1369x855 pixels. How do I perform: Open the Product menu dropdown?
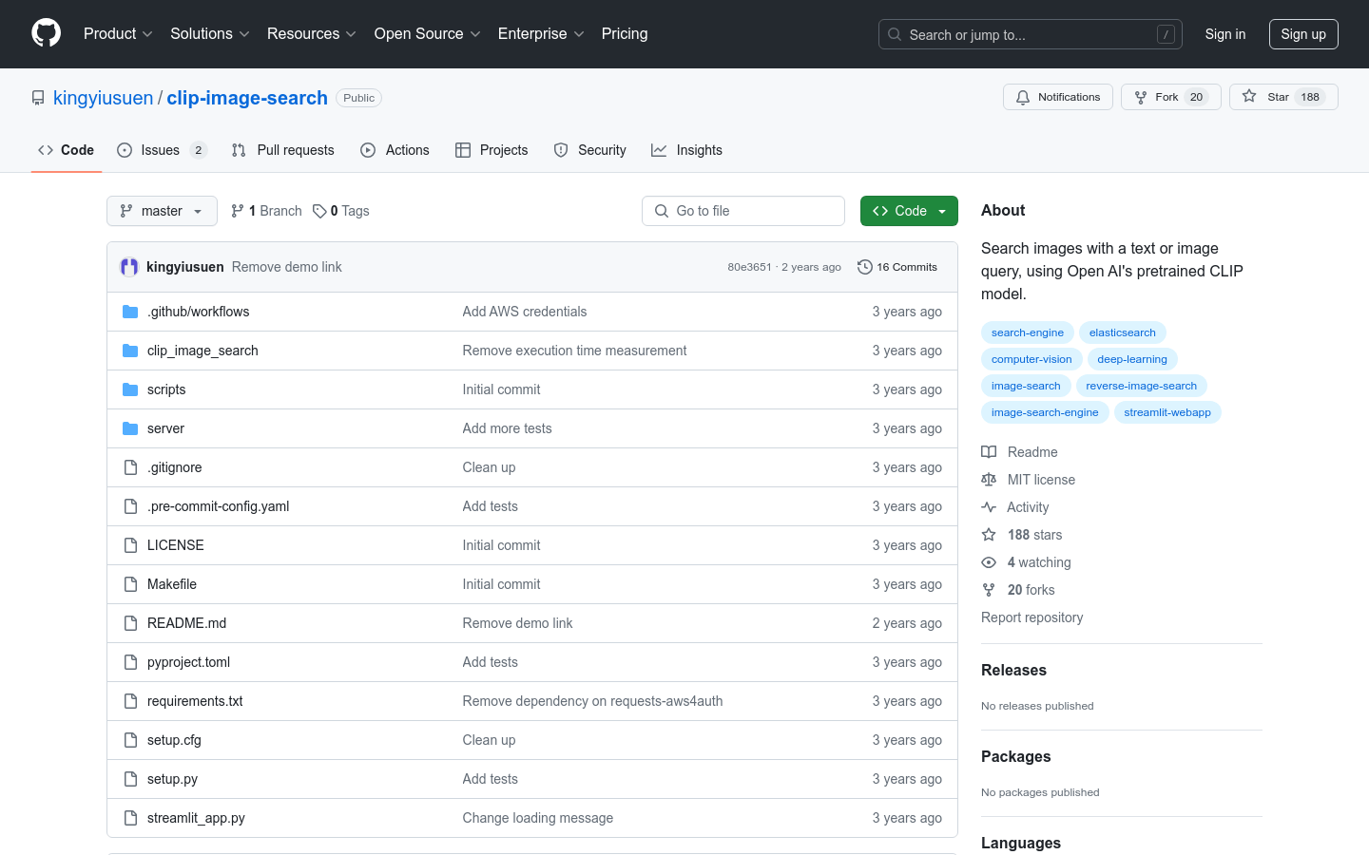pyautogui.click(x=118, y=33)
